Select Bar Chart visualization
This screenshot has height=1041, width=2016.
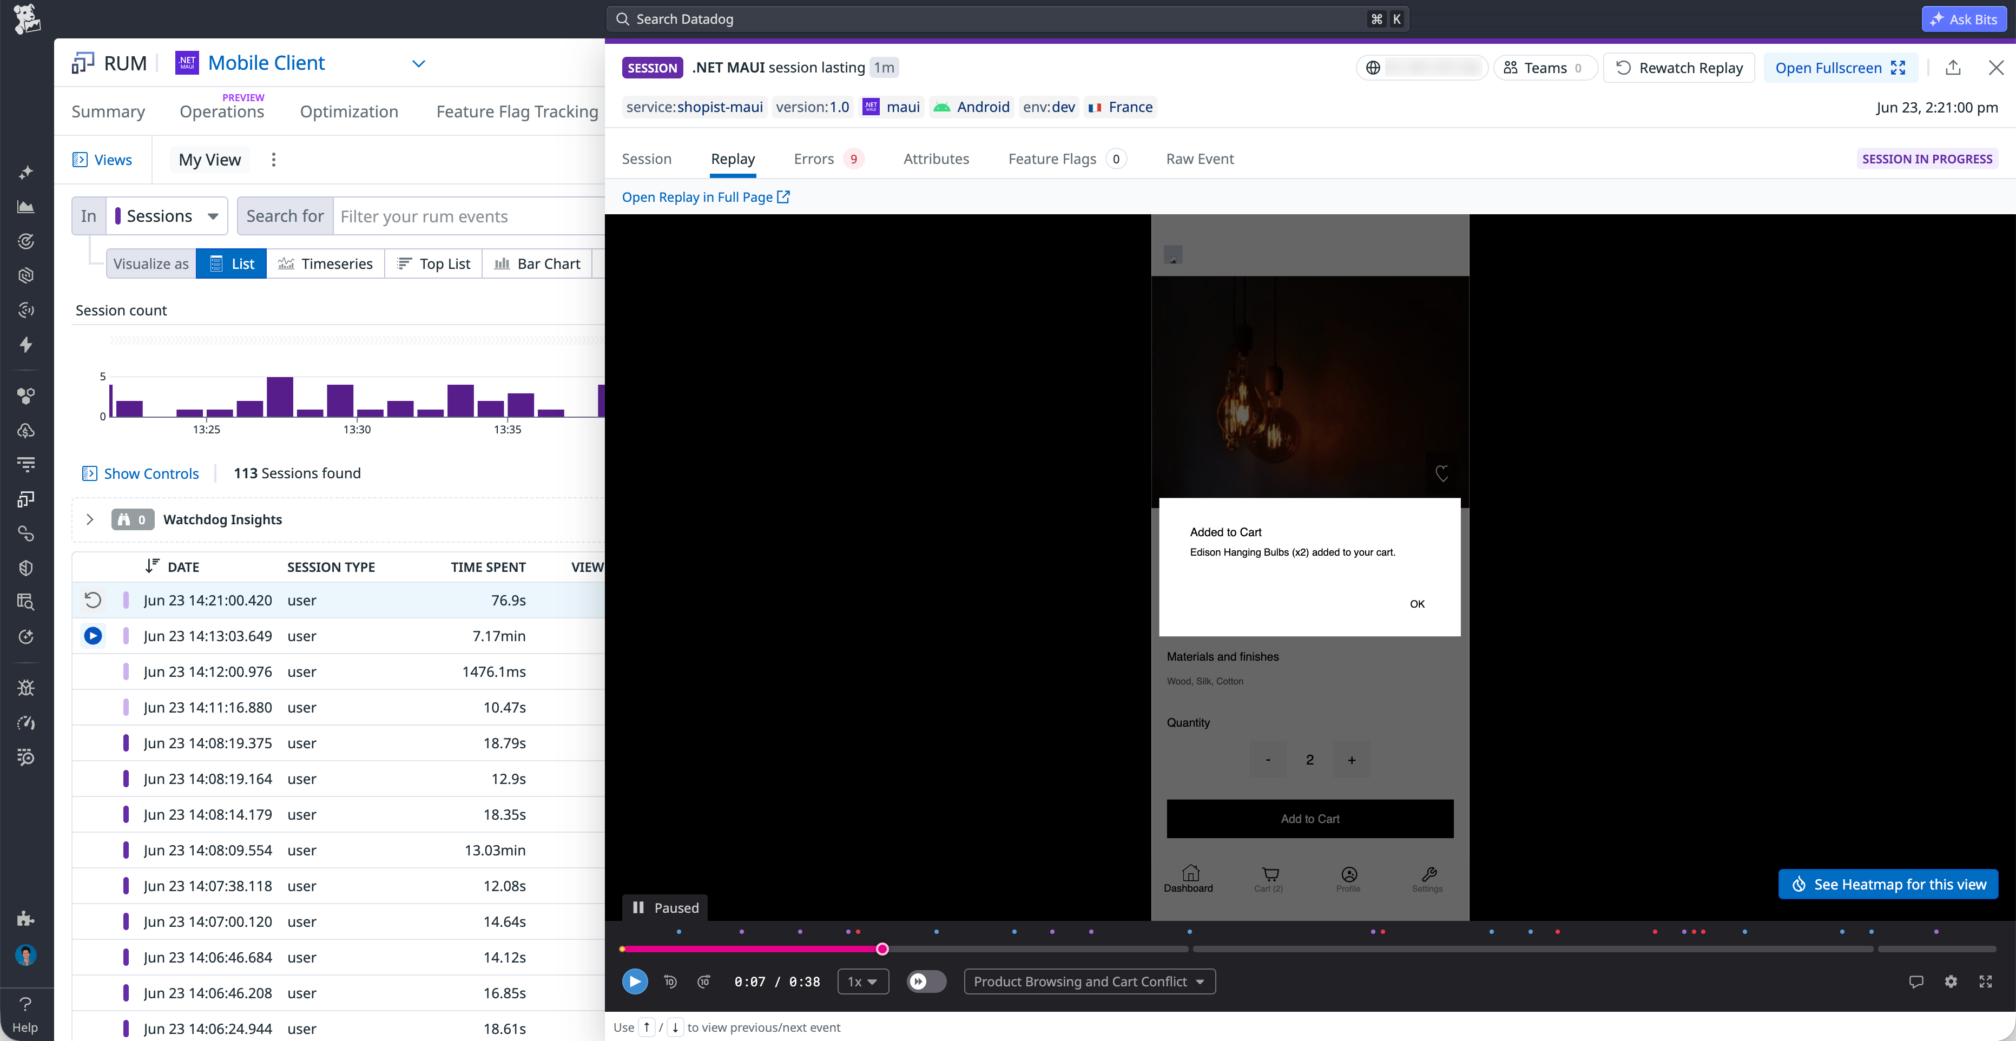[x=537, y=264]
